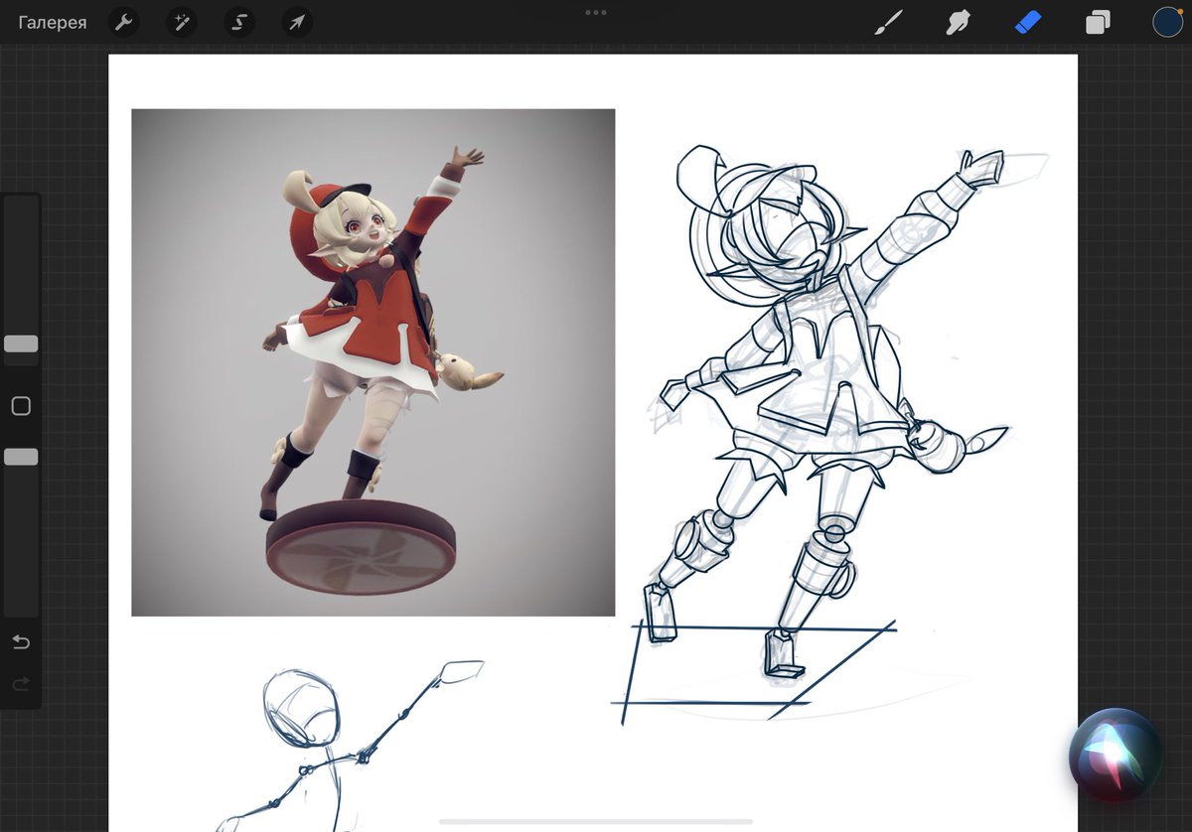Select the Smudge finger tool
Screen dimensions: 1192x832
click(958, 22)
